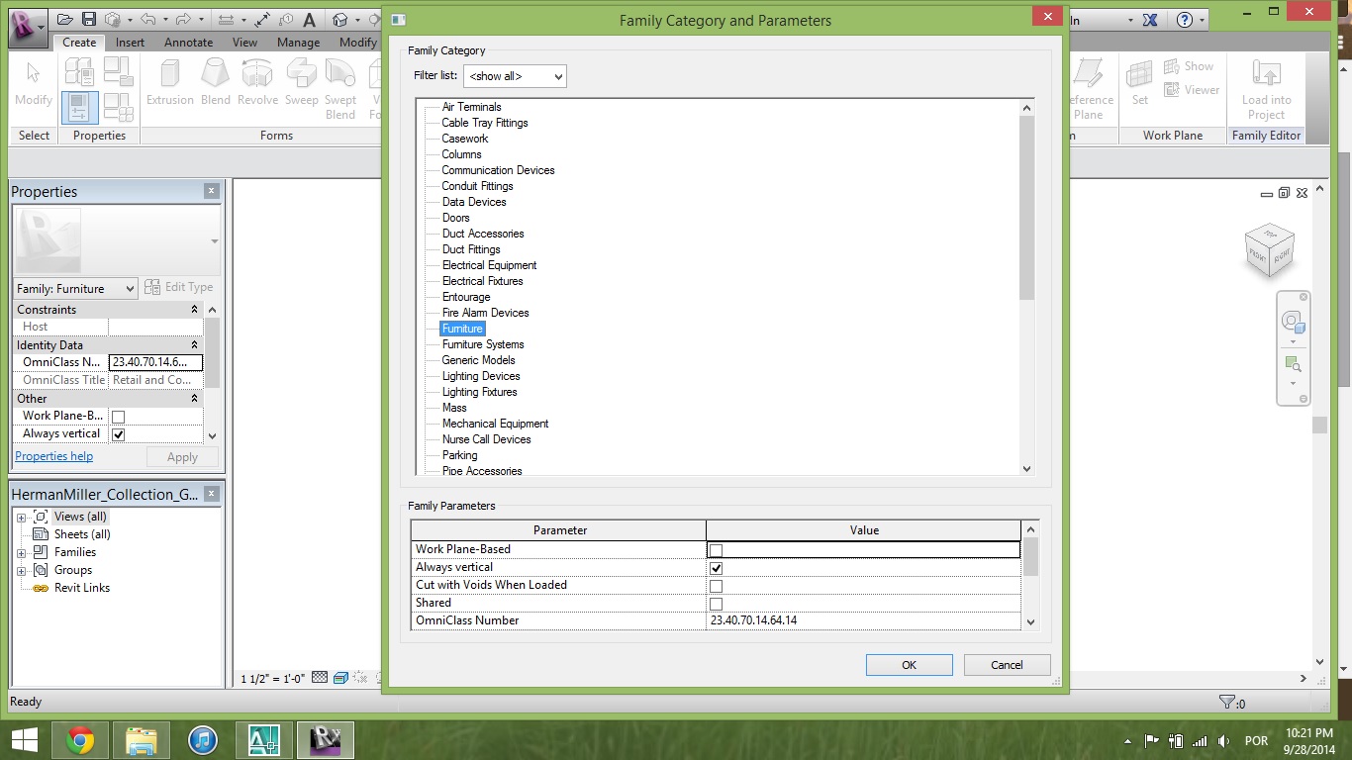The height and width of the screenshot is (760, 1352).
Task: Open the Help dropdown arrow
Action: (x=1203, y=20)
